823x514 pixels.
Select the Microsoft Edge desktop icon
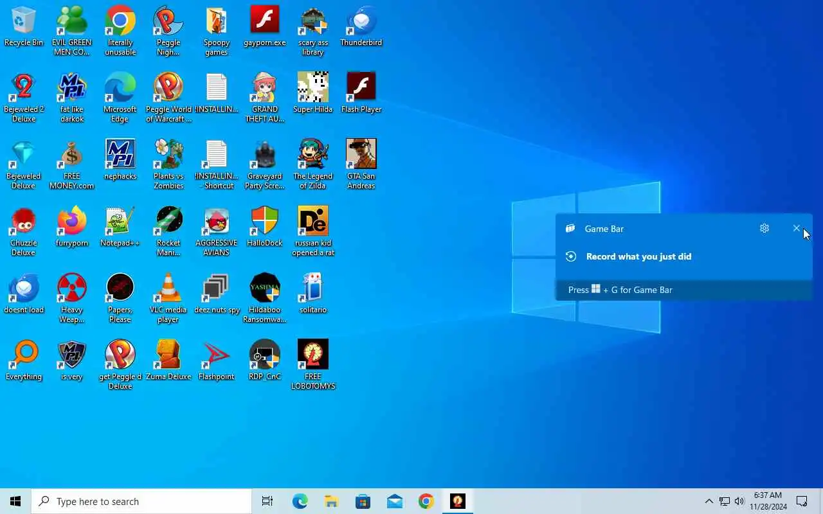point(120,98)
